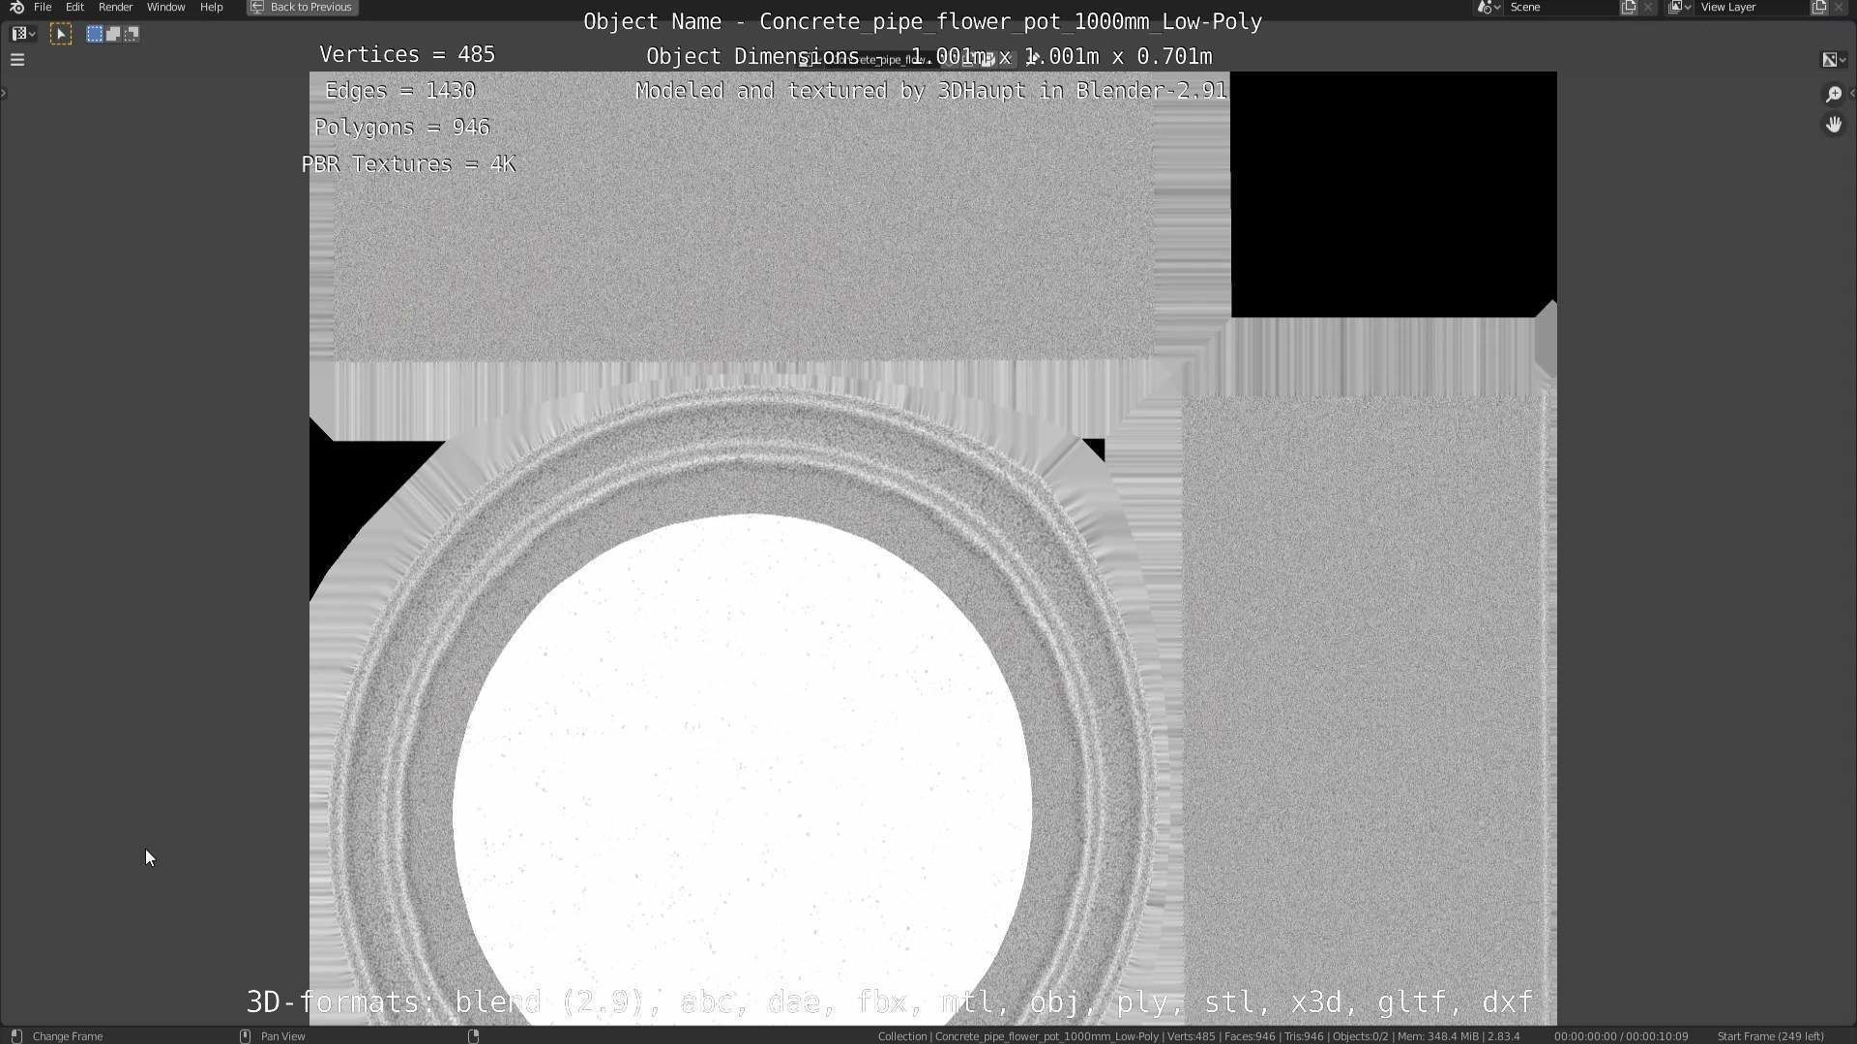Open the view layer browse dropdown

(1679, 7)
